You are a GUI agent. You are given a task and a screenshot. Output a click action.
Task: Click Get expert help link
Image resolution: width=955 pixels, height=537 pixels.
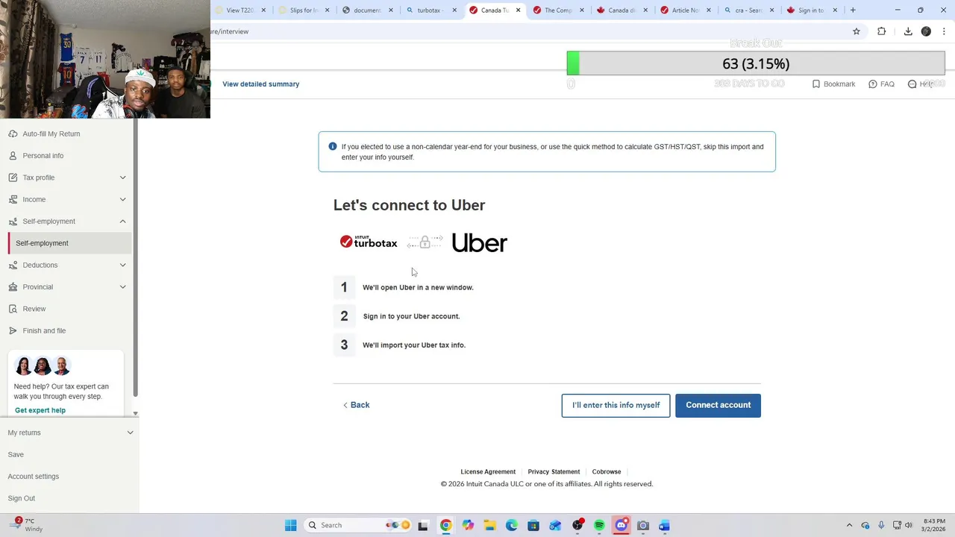tap(40, 410)
